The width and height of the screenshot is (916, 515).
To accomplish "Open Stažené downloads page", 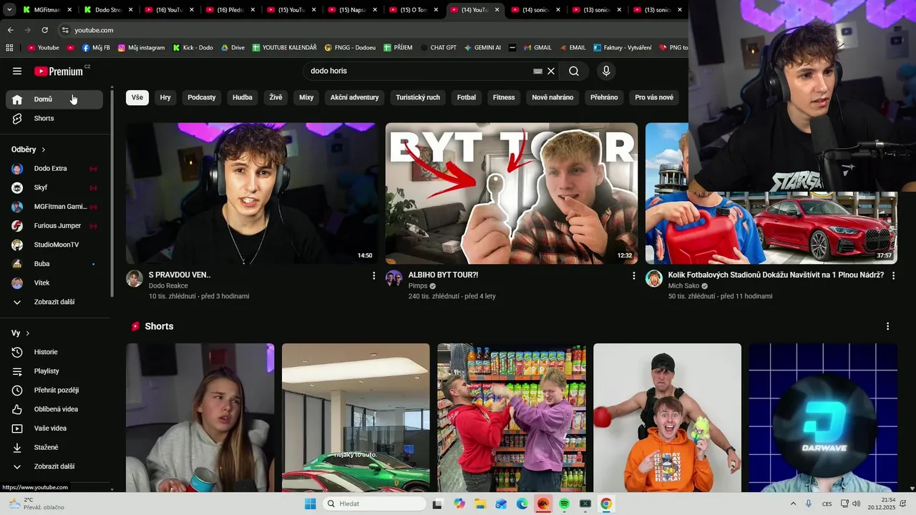I will (x=54, y=447).
